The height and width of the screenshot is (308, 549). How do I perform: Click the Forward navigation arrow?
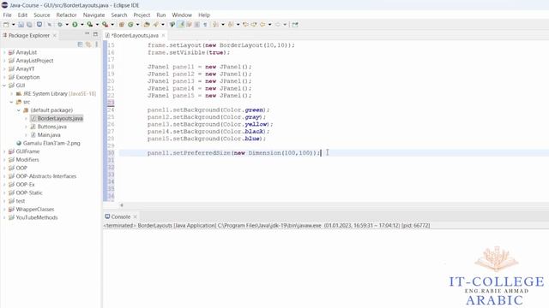coord(278,25)
